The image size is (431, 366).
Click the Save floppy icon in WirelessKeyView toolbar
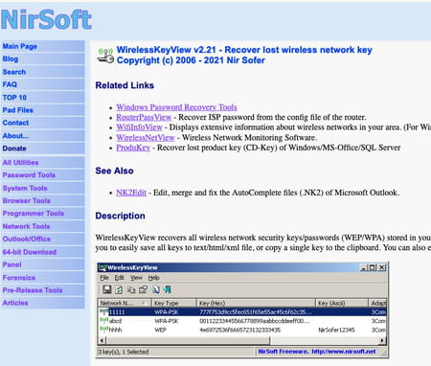(x=107, y=289)
